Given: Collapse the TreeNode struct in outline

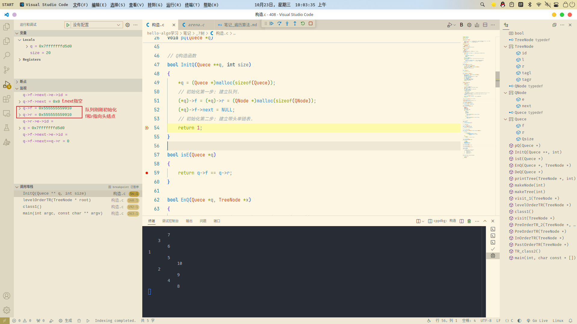Looking at the screenshot, I should click(x=505, y=47).
